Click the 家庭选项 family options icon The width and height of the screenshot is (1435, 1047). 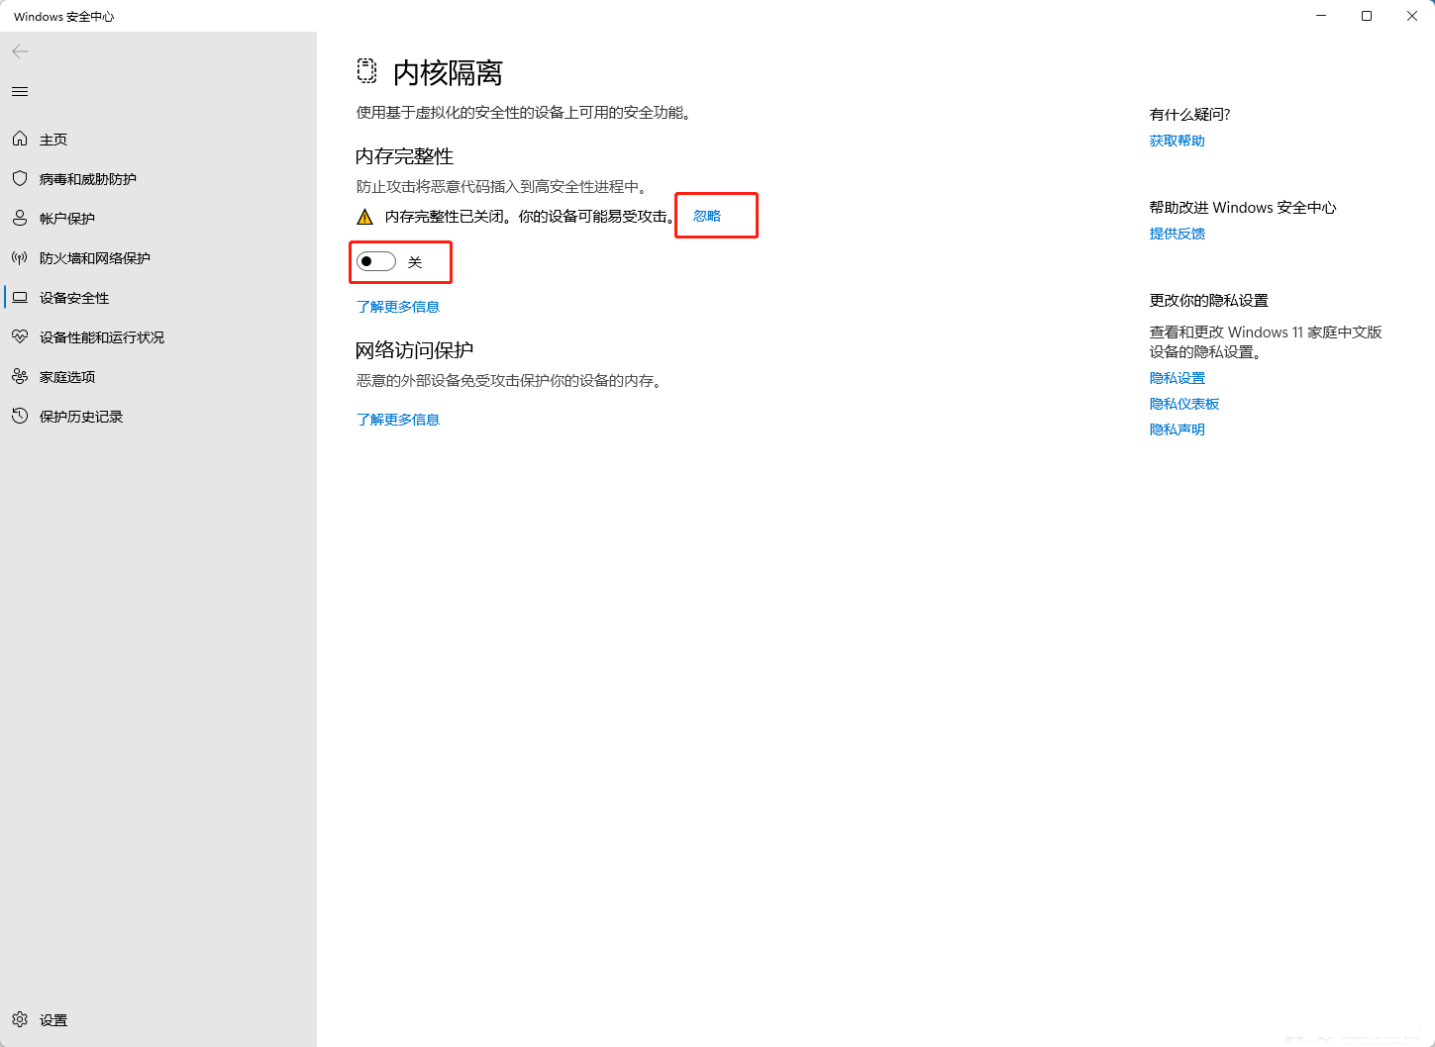pos(21,376)
